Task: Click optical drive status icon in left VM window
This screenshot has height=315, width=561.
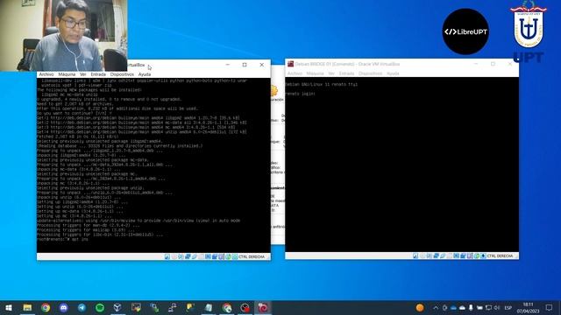Action: pos(174,256)
